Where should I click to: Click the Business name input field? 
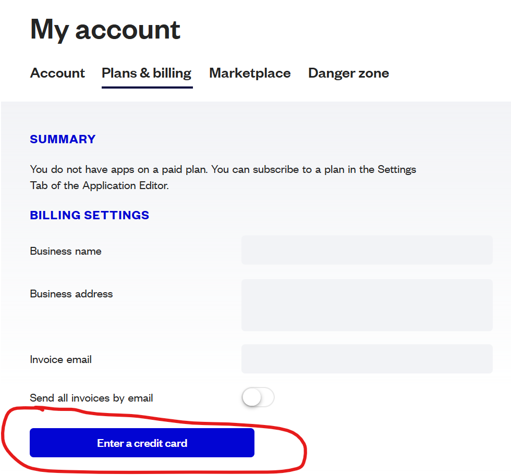pyautogui.click(x=367, y=250)
